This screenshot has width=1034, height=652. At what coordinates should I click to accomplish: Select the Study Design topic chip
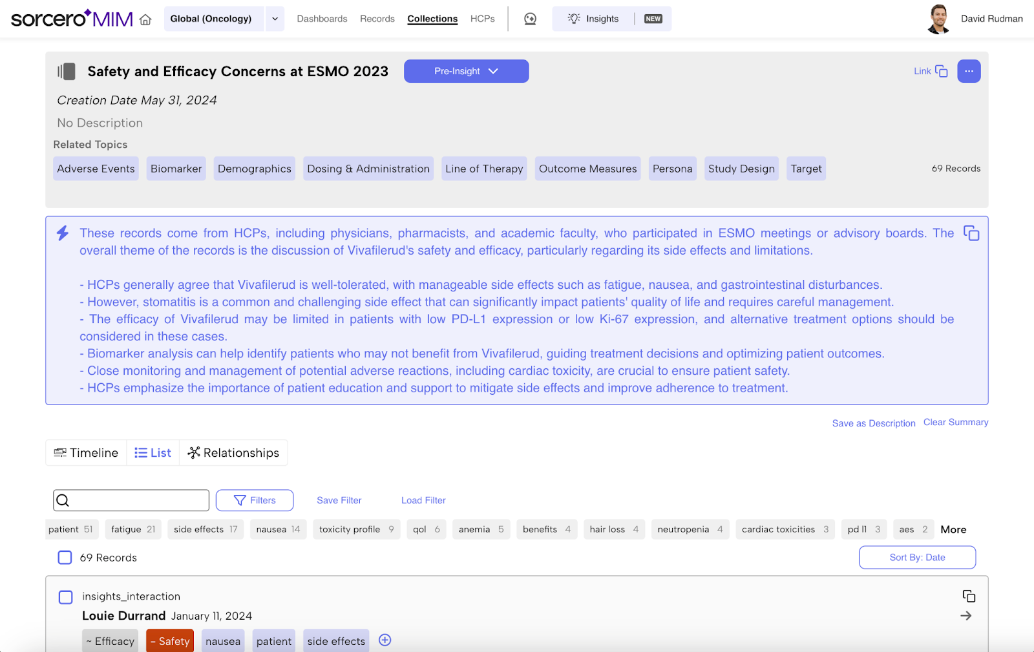click(741, 169)
